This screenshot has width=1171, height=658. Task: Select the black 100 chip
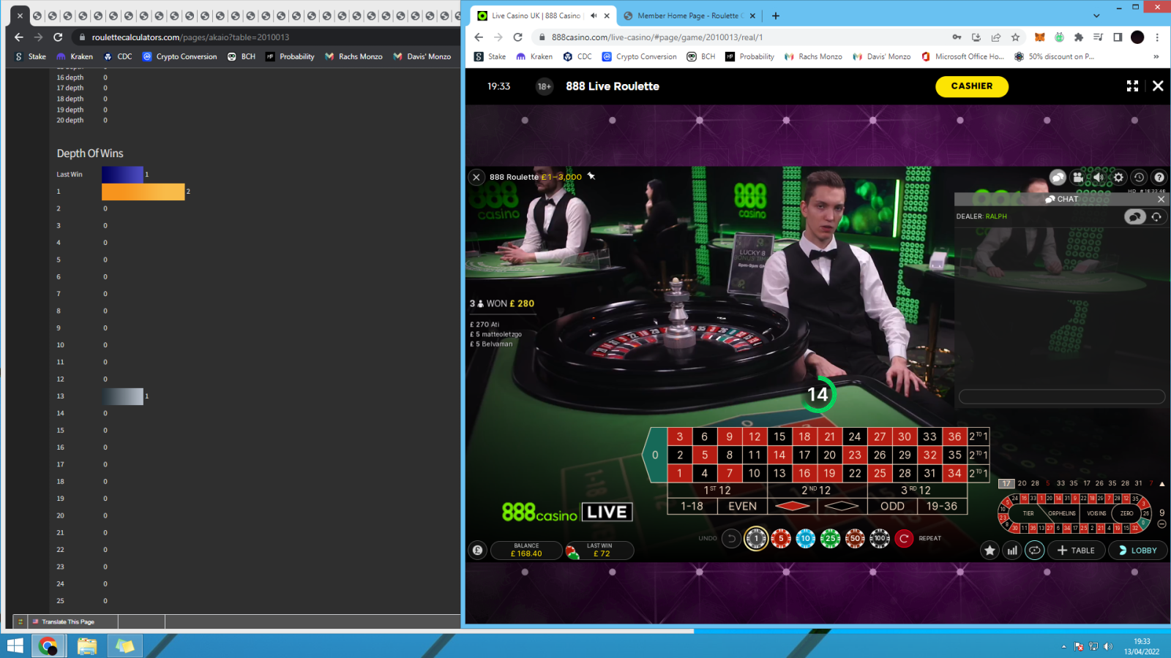click(x=880, y=538)
